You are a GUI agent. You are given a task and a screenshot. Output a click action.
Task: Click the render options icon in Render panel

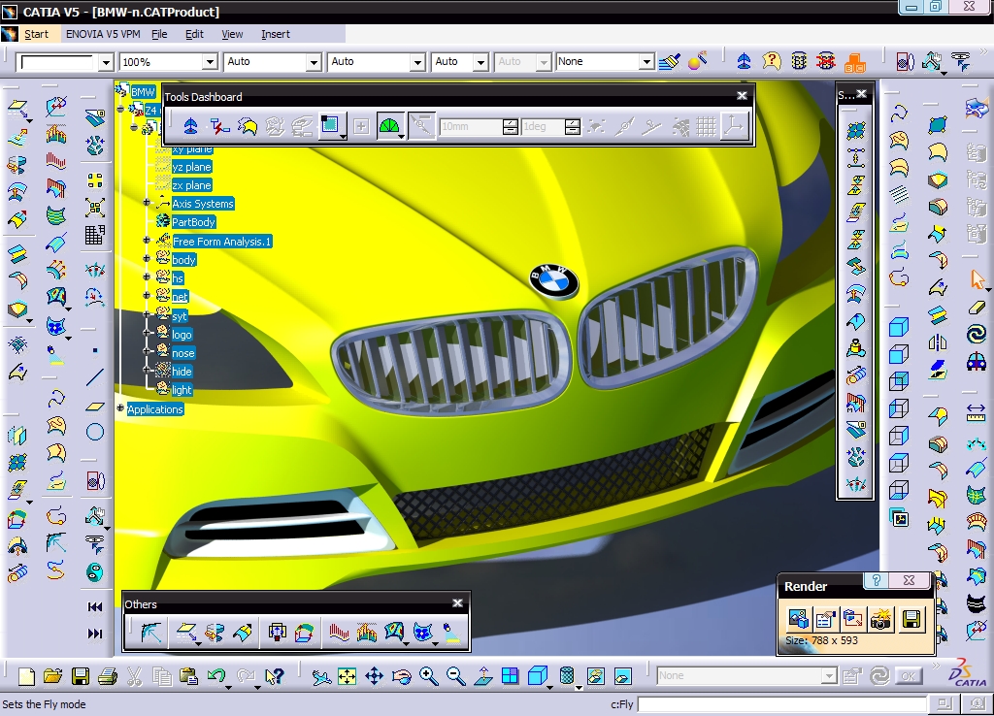825,619
